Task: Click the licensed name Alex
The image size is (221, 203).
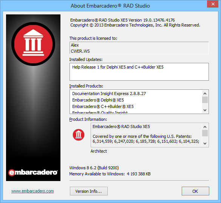Action: coord(75,45)
